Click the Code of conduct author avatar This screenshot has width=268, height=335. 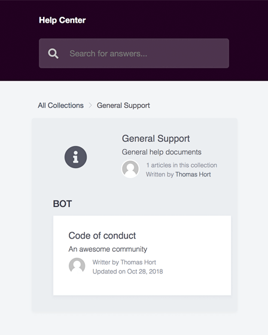[77, 266]
